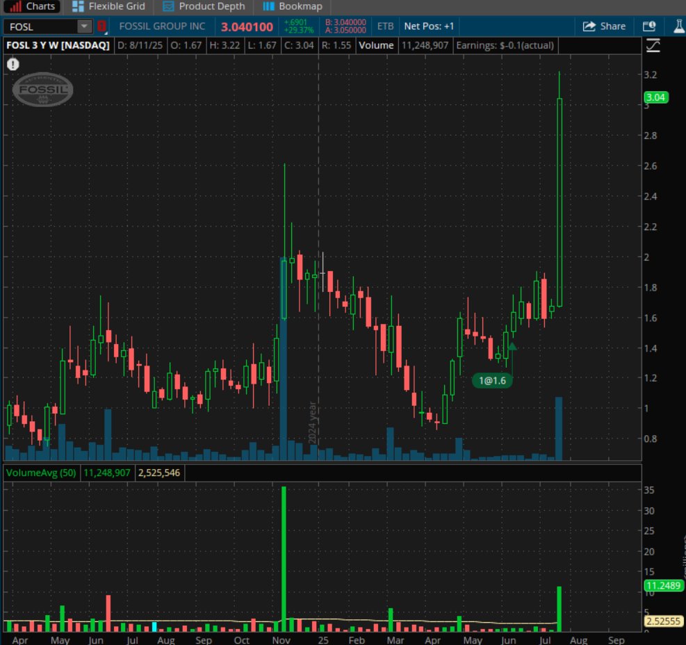Open the Net Pos: +1 position details

click(x=428, y=26)
